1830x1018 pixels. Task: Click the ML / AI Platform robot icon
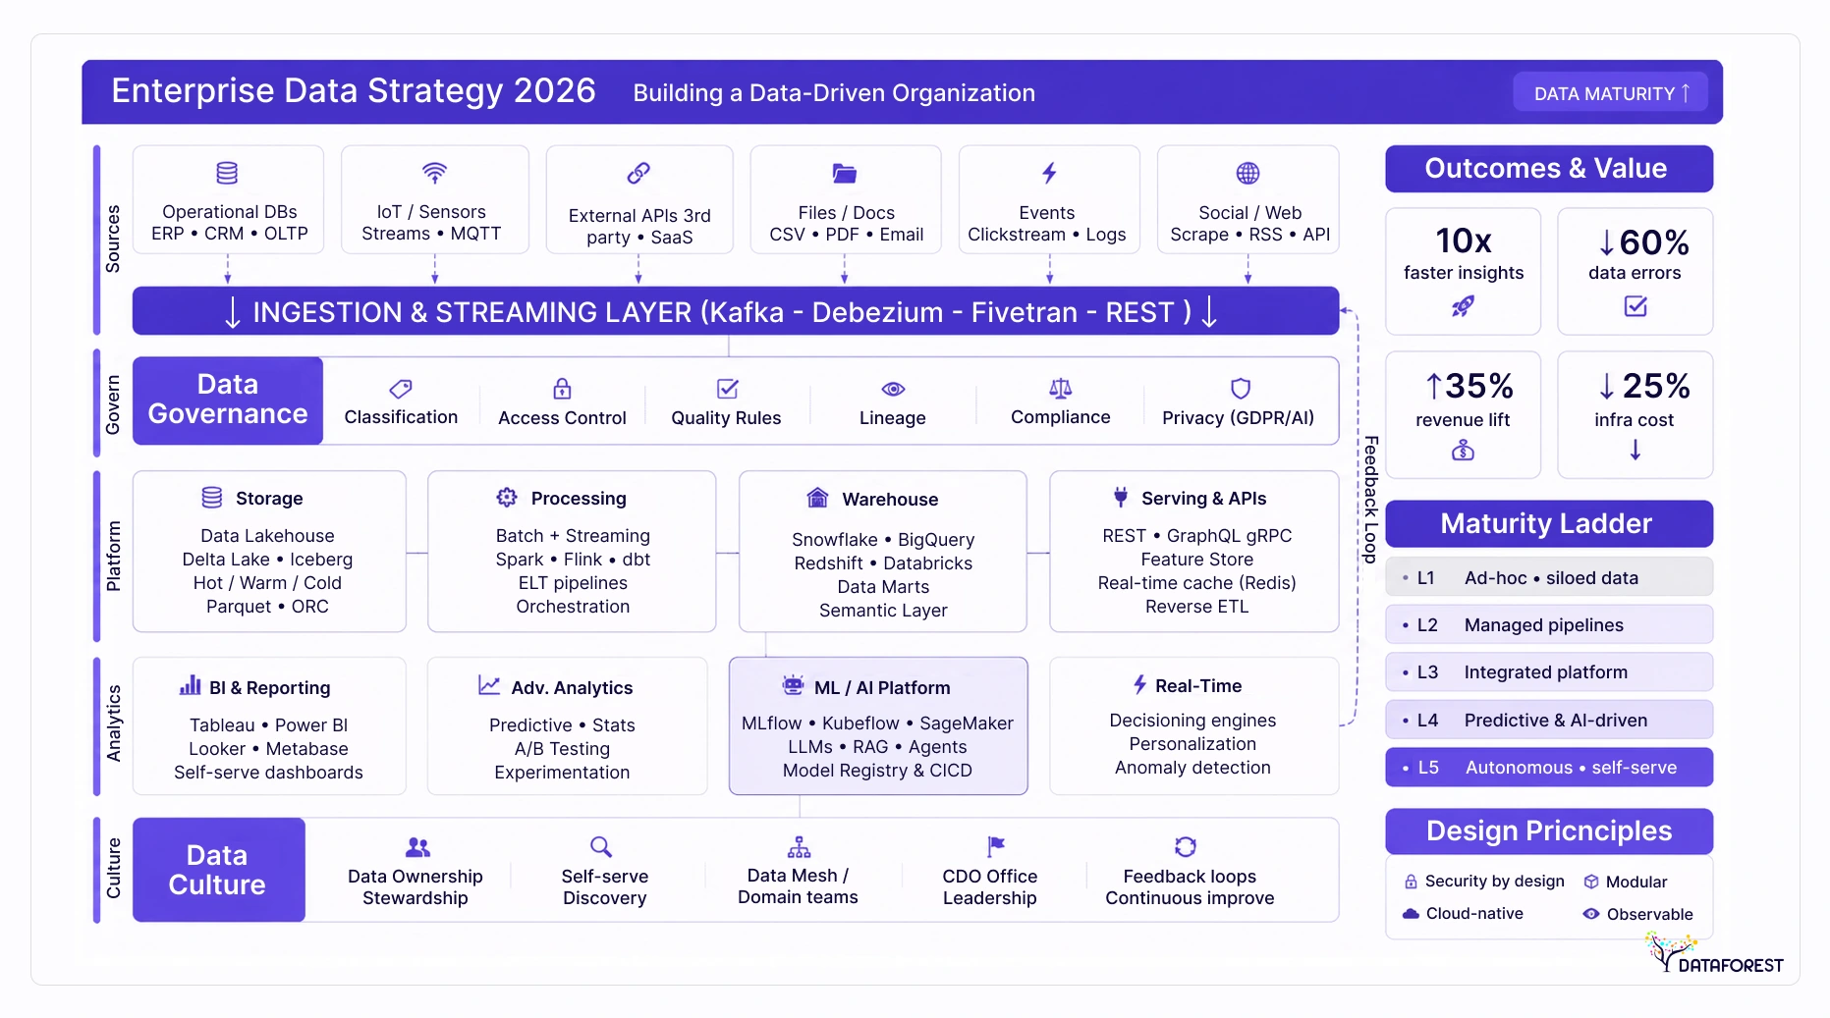793,685
